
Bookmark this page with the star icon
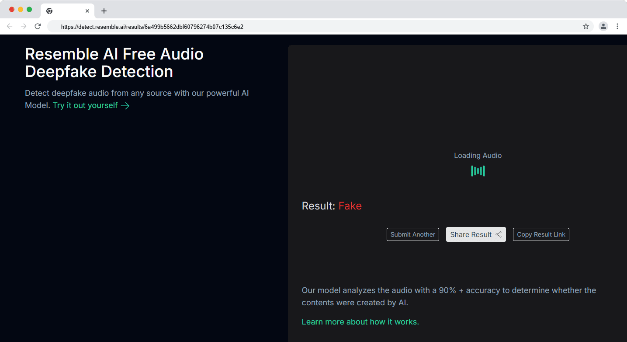586,26
